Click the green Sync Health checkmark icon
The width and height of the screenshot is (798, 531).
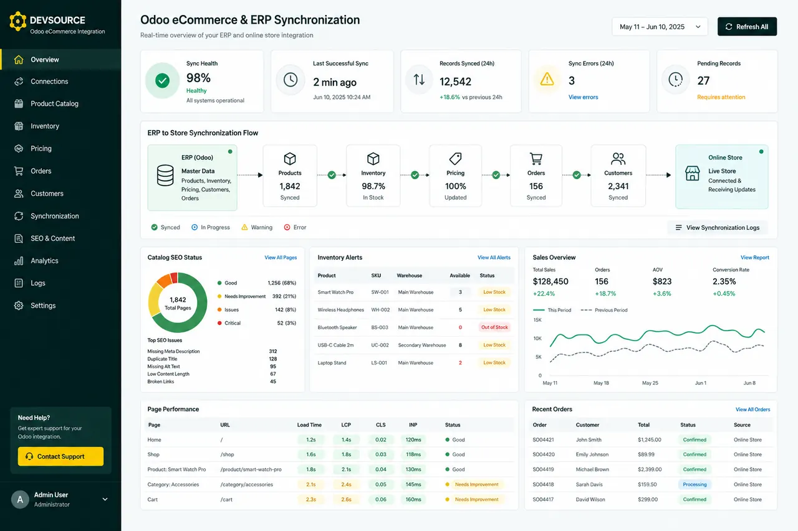pos(162,81)
